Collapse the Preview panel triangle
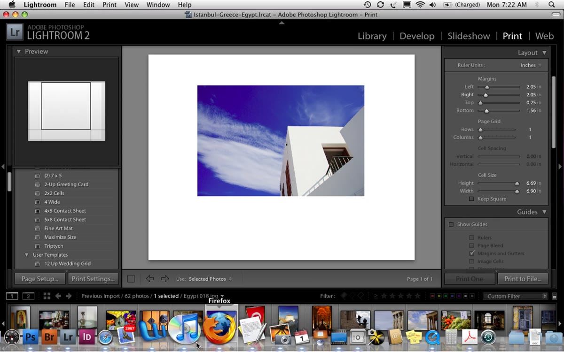The image size is (564, 352). [x=19, y=52]
